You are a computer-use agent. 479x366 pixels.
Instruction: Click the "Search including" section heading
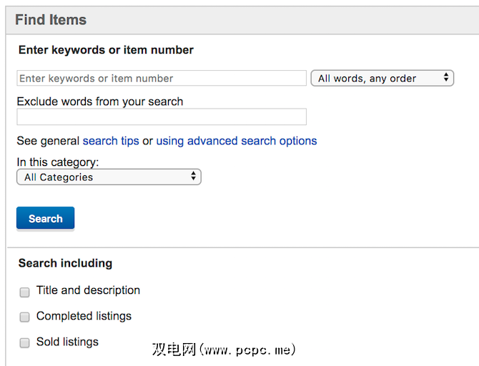pyautogui.click(x=65, y=263)
